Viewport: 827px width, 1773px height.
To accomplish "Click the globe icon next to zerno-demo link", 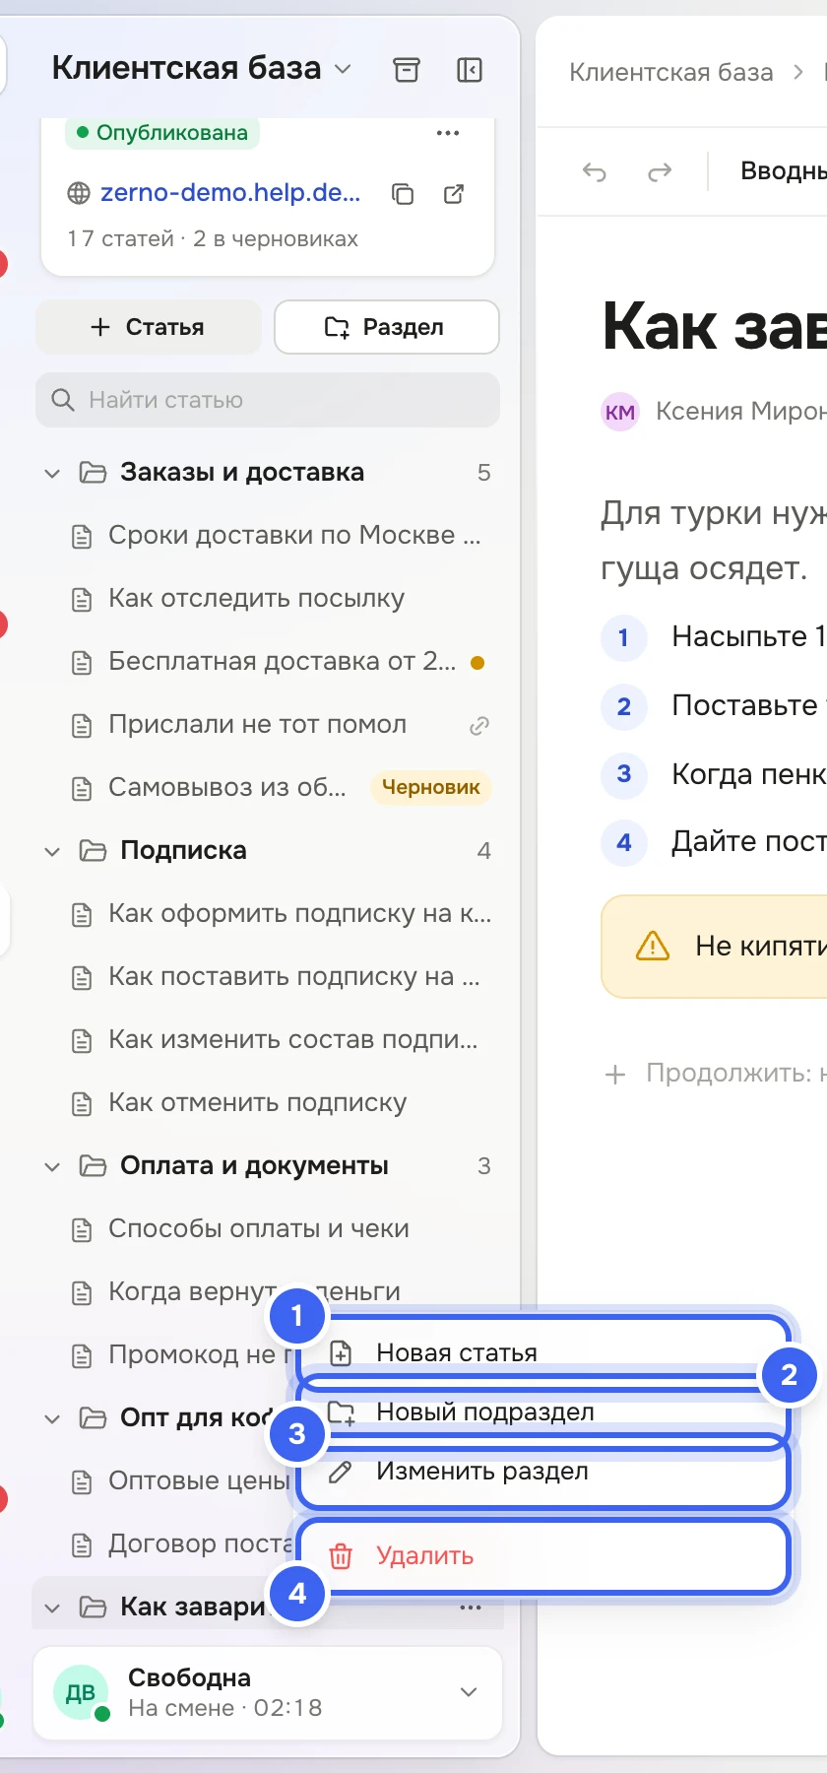I will (79, 194).
